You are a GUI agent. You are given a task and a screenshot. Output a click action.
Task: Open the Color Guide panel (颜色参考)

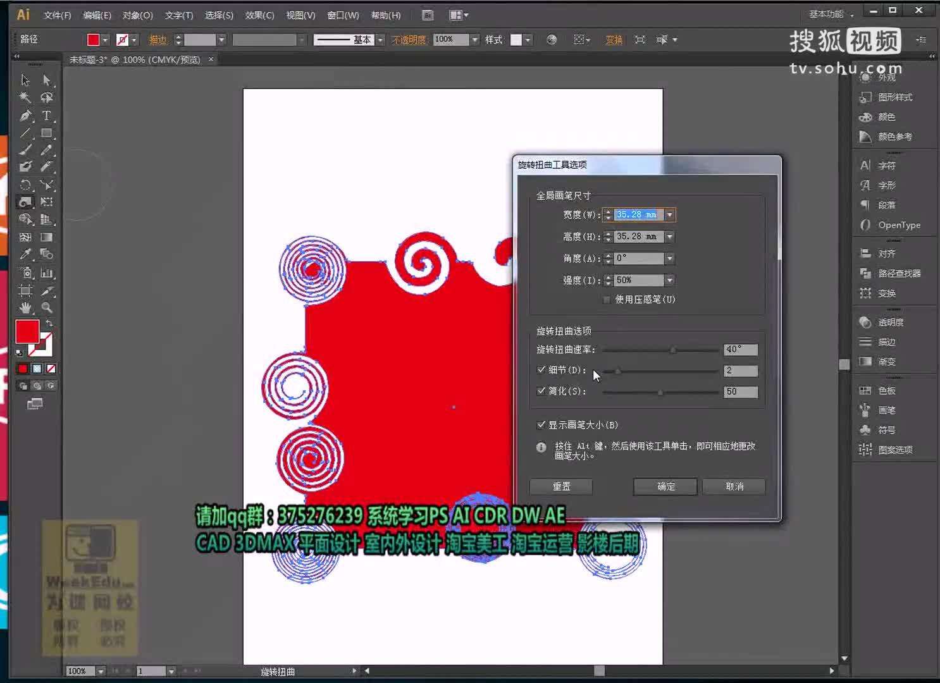click(x=886, y=137)
